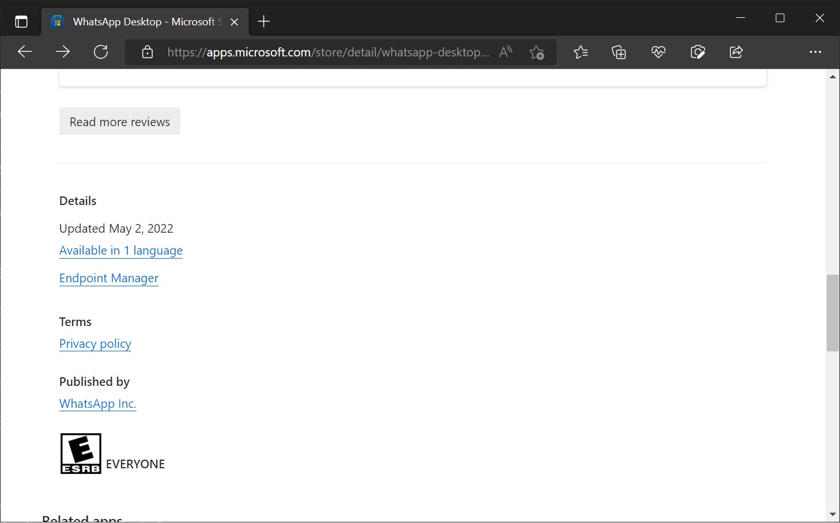Open a new tab
Image resolution: width=840 pixels, height=523 pixels.
tap(264, 22)
